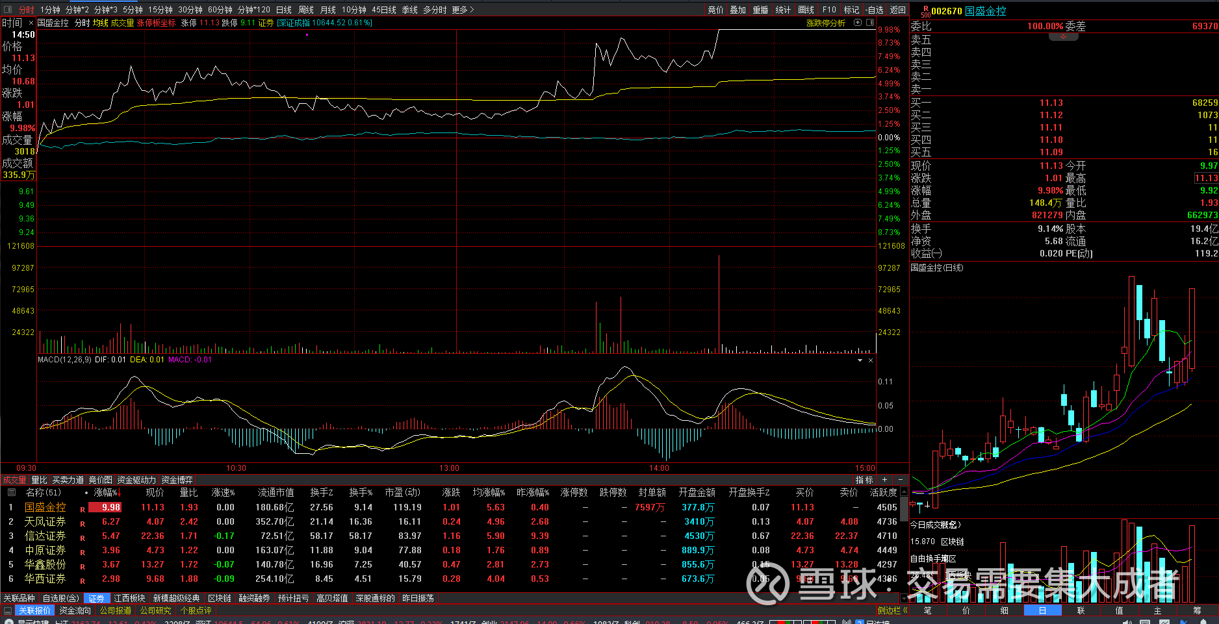Click the pop-out icon beside 涨跌停分析
Viewport: 1219px width, 624px height.
tap(858, 23)
